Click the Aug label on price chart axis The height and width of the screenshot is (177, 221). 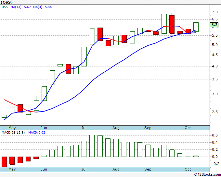tap(116, 128)
